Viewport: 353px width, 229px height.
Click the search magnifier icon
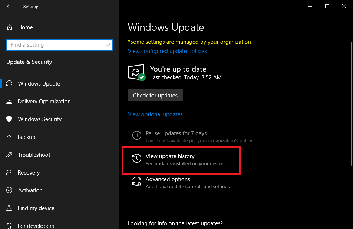tap(108, 45)
